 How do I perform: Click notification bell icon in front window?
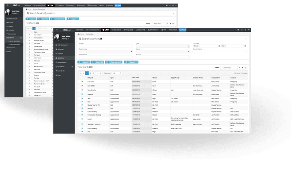point(242,30)
